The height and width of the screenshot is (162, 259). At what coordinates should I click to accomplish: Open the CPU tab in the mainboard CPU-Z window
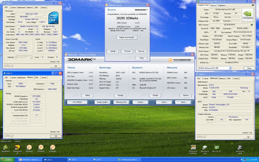pyautogui.click(x=199, y=79)
